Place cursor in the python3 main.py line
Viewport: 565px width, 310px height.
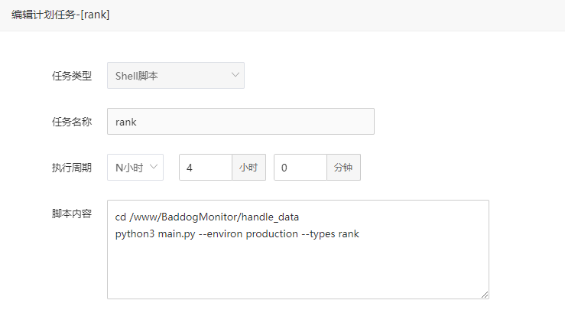tap(237, 234)
